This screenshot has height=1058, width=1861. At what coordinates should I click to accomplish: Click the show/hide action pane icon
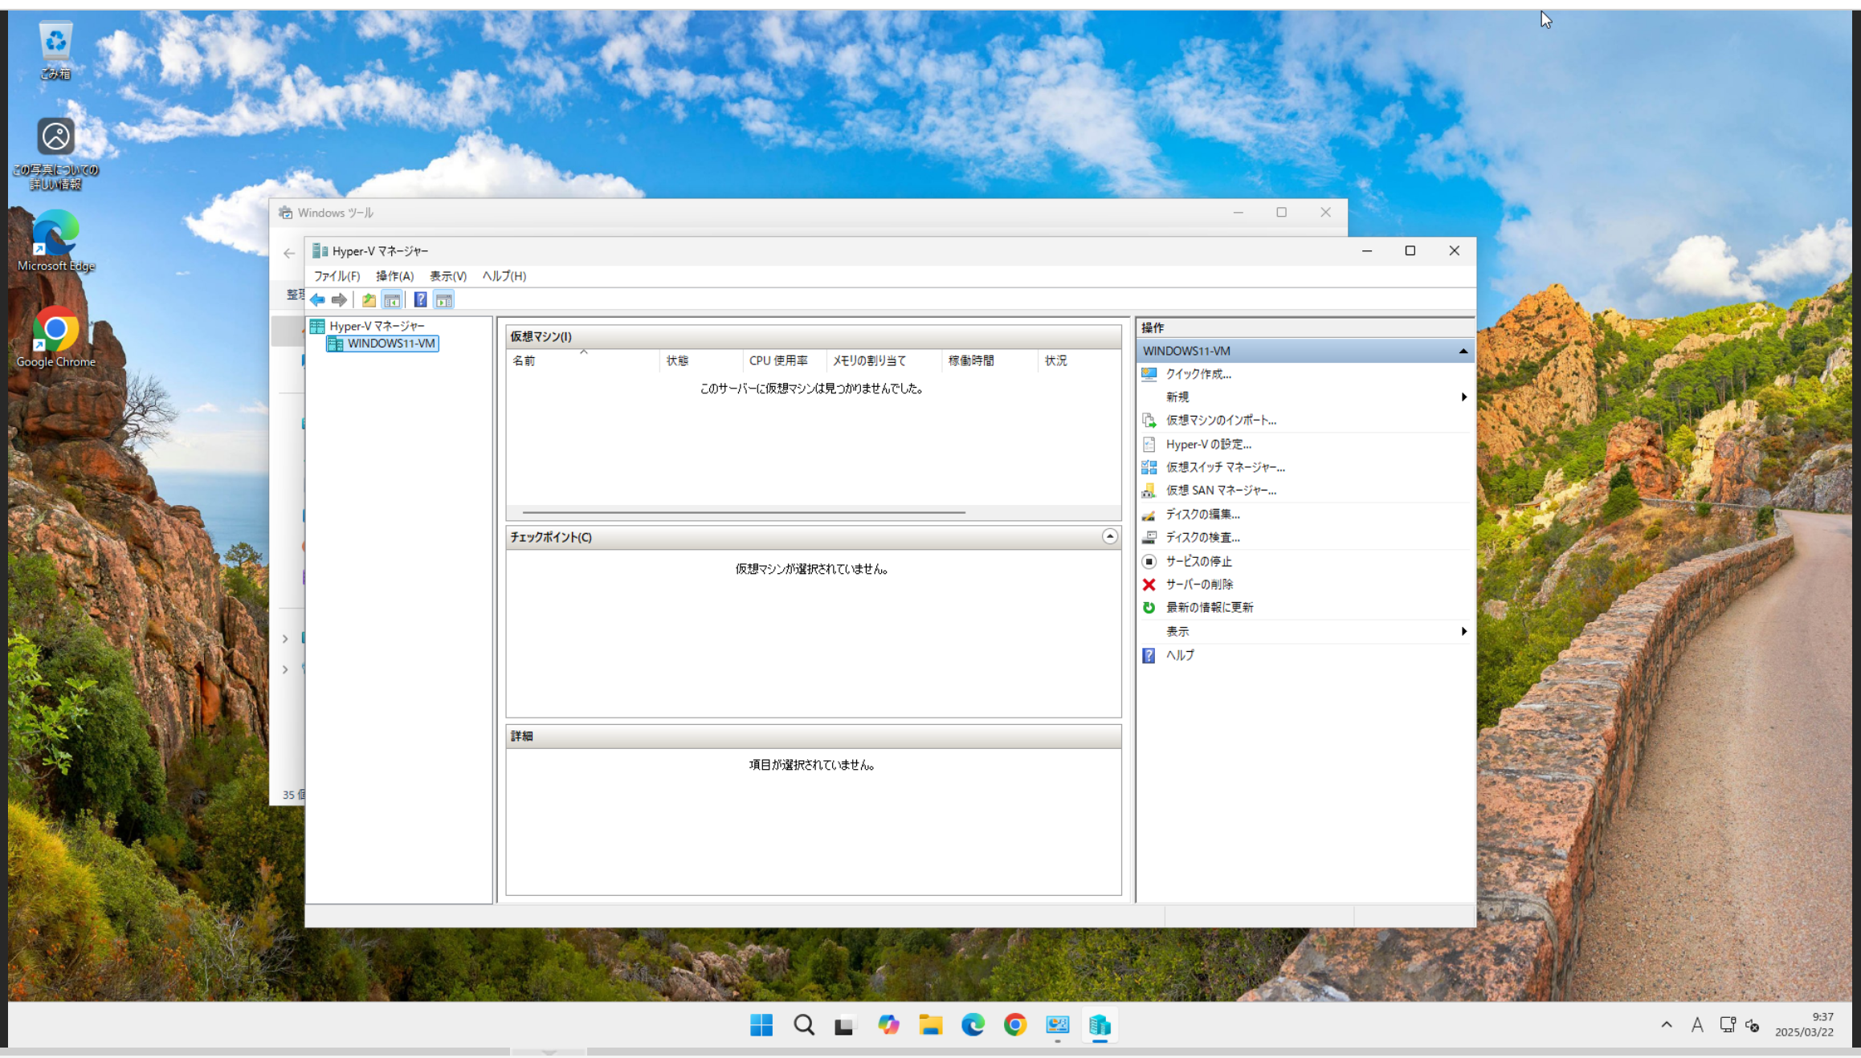click(x=444, y=300)
